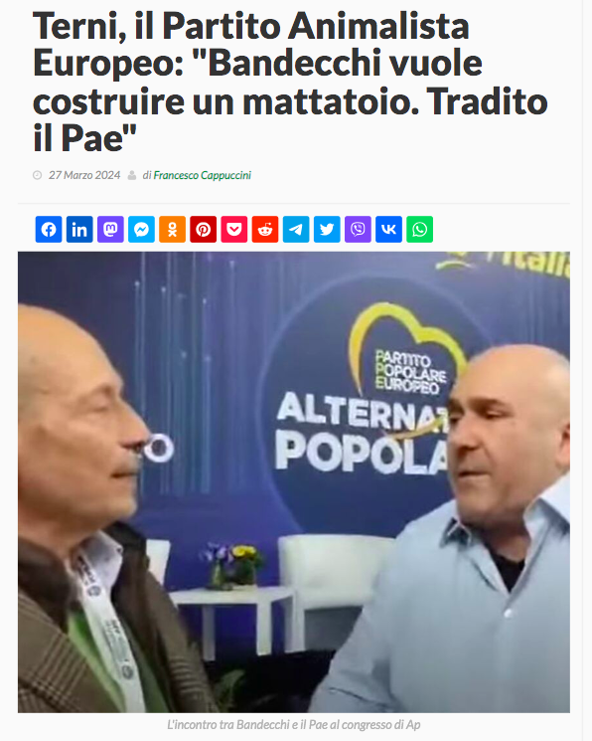Viewport: 592px width, 741px height.
Task: Save the article to Pocket
Action: coord(234,229)
